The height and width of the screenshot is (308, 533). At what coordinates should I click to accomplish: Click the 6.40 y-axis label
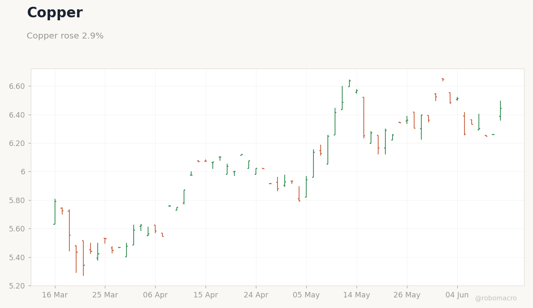tap(17, 115)
